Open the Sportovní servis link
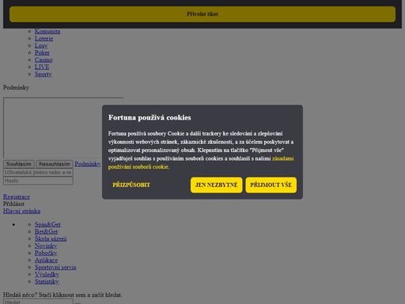Viewport: 405px width, 304px height. click(x=55, y=268)
